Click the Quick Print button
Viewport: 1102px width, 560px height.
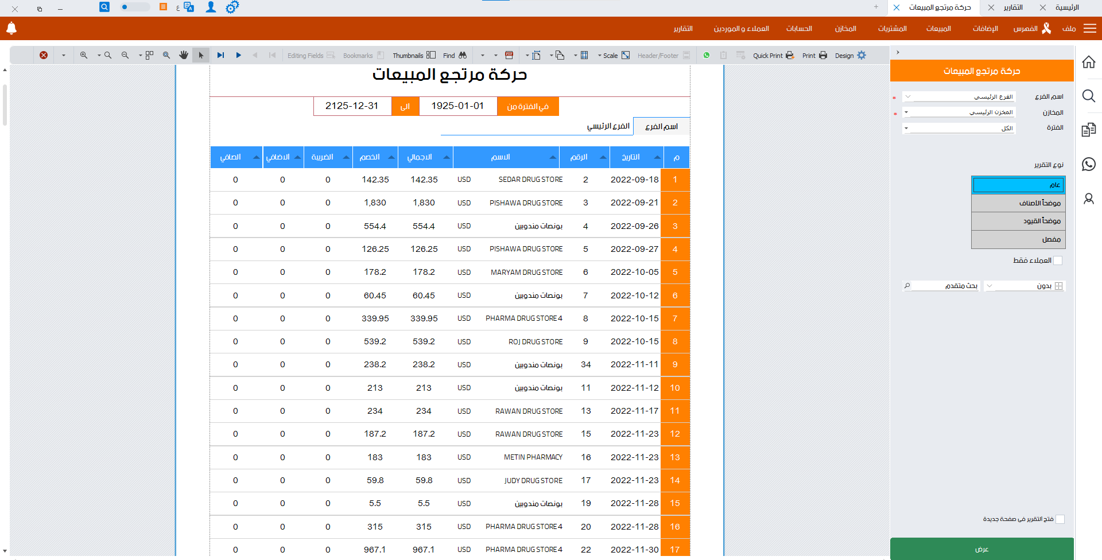(x=773, y=55)
